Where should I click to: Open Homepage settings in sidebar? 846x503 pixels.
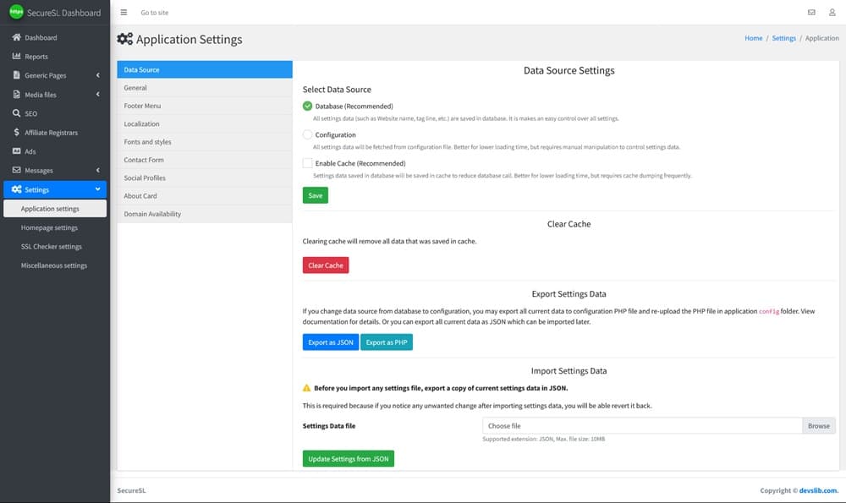coord(49,227)
